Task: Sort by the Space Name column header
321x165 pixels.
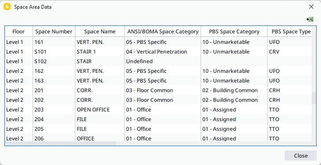Action: [x=100, y=32]
